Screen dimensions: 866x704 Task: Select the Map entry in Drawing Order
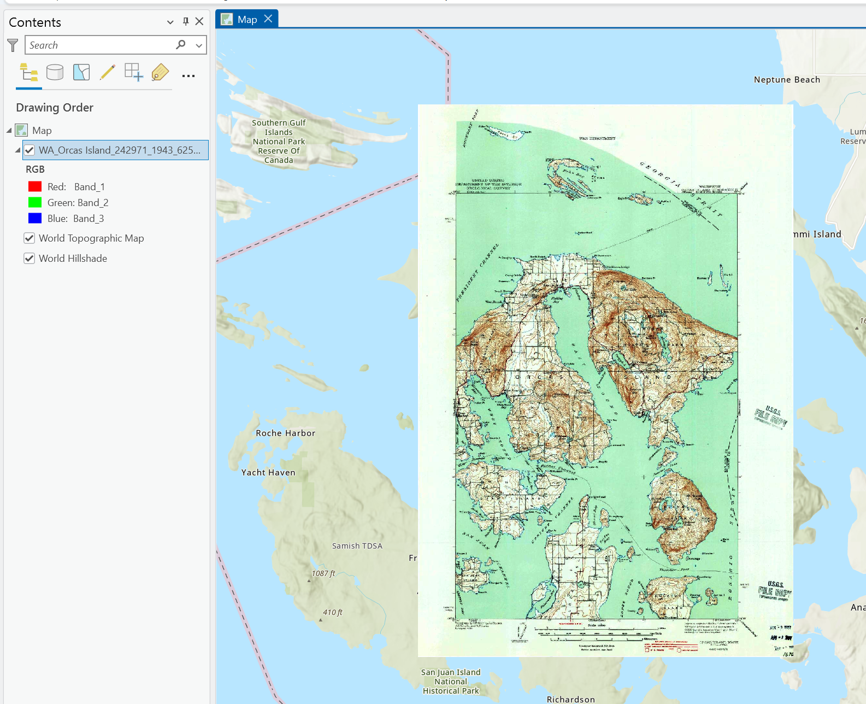click(42, 130)
